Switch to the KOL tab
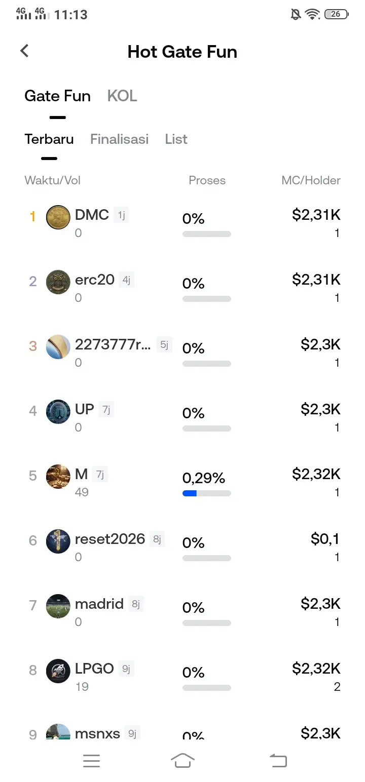This screenshot has width=365, height=782. (122, 96)
